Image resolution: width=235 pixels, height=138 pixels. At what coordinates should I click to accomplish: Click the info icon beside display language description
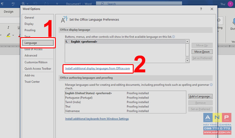click(174, 37)
